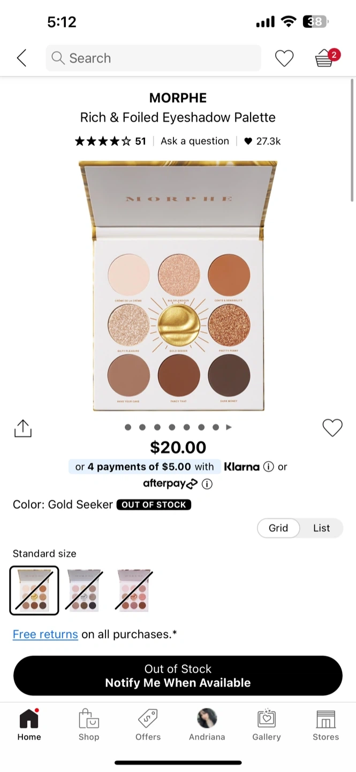
Task: Switch swatch view to List
Action: (x=321, y=528)
